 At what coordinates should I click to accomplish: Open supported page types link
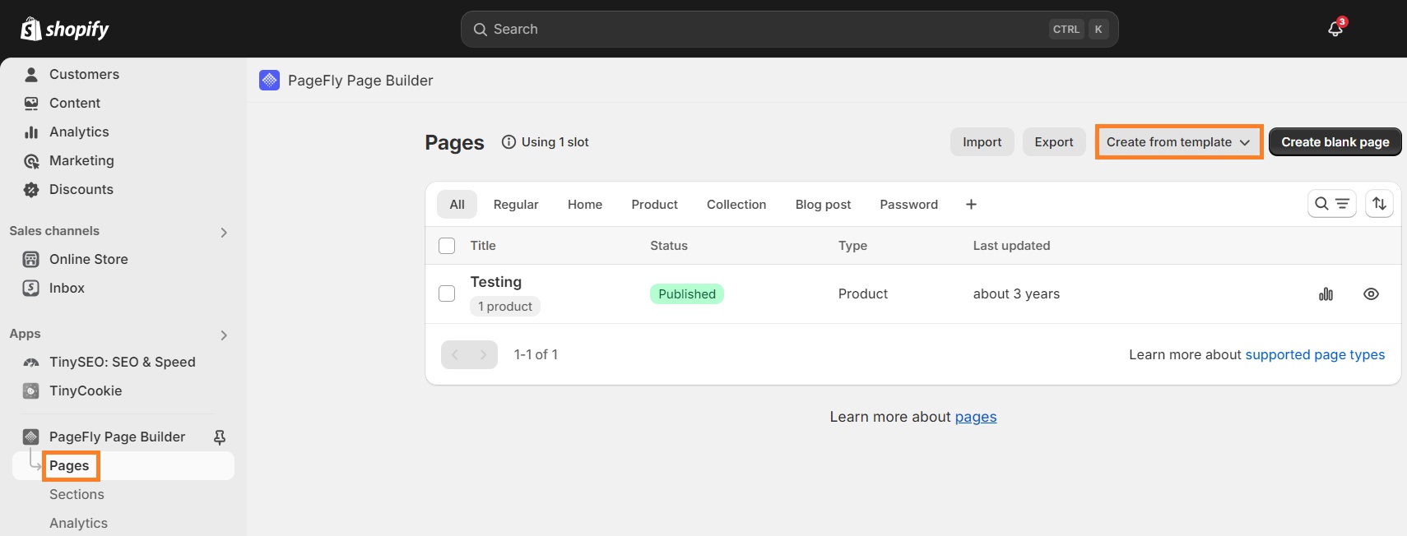1315,354
